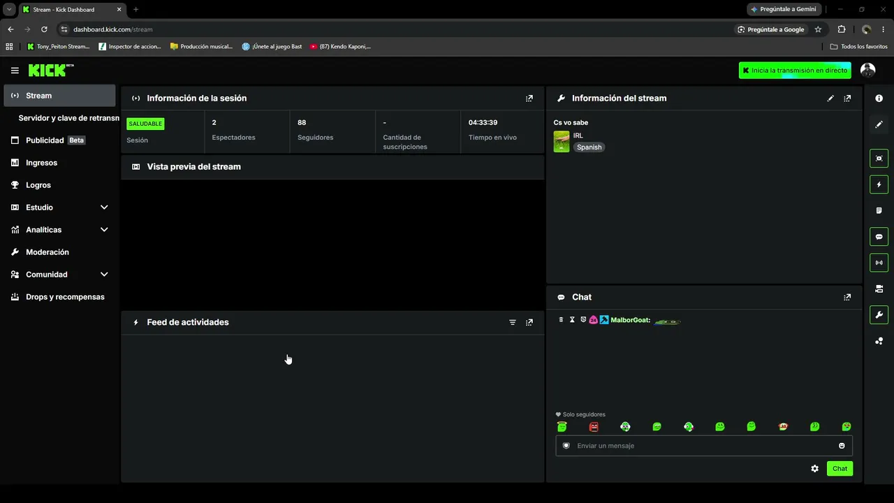Image resolution: width=894 pixels, height=503 pixels.
Task: Open the hamburger sidebar menu
Action: (x=15, y=71)
